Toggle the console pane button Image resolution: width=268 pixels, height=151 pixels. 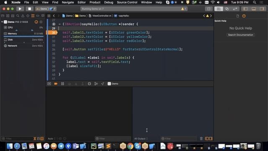tap(211, 138)
